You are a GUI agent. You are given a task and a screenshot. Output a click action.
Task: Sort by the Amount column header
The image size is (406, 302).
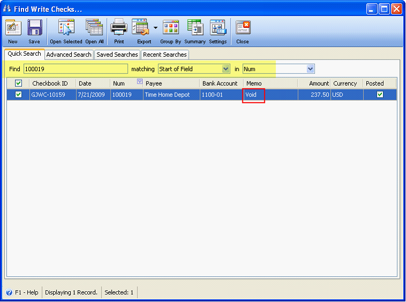319,84
